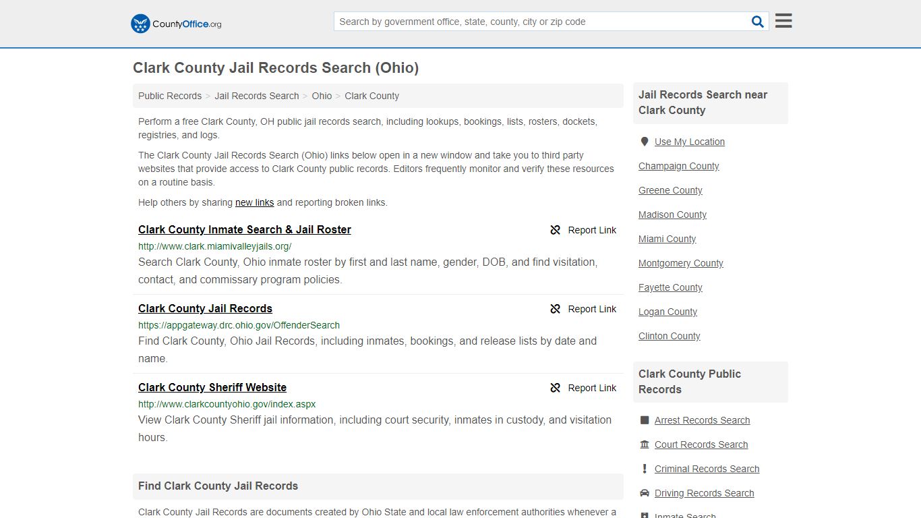This screenshot has width=921, height=518.
Task: Click the page title Clark County Jail Records Search
Action: (276, 68)
